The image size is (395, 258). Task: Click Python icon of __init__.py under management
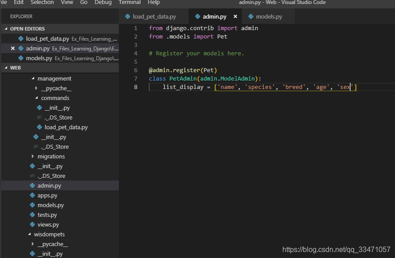coord(36,137)
